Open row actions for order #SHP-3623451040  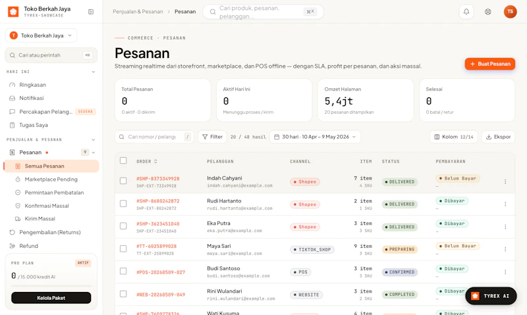pos(505,227)
